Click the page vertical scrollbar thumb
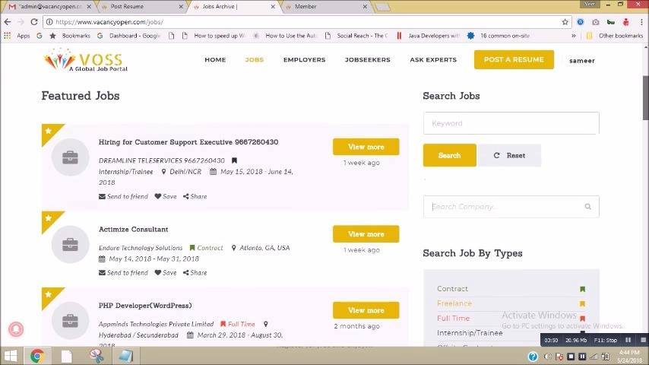 (x=645, y=98)
